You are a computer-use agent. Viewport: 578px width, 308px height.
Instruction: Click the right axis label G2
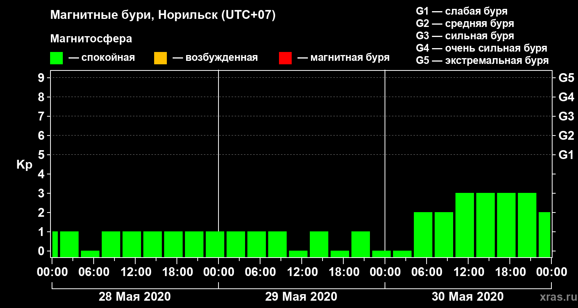coord(566,136)
